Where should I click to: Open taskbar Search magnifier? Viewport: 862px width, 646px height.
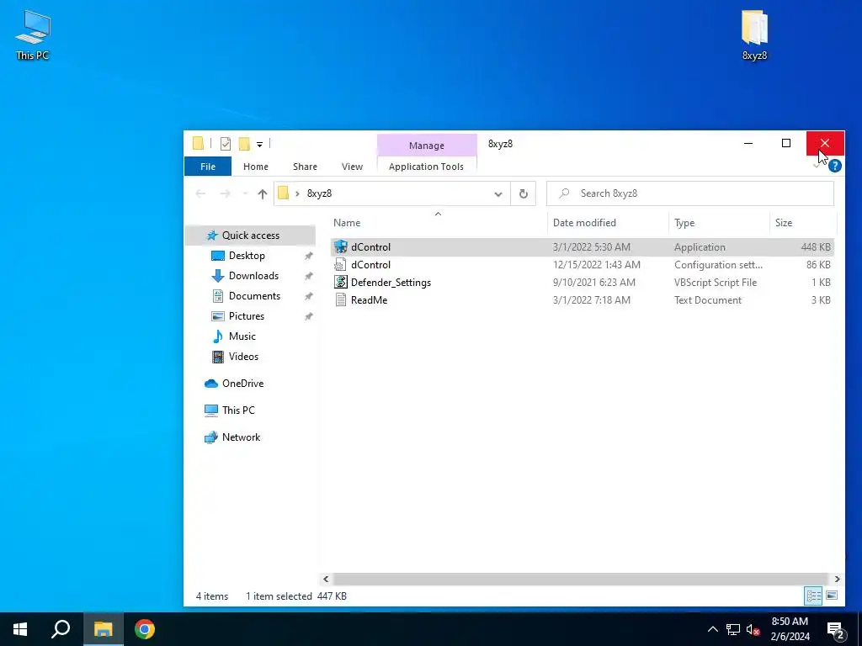point(61,629)
